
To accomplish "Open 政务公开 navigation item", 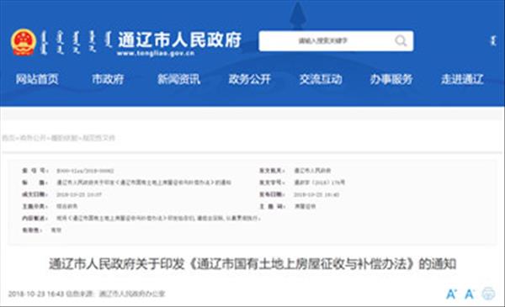I will pyautogui.click(x=250, y=79).
